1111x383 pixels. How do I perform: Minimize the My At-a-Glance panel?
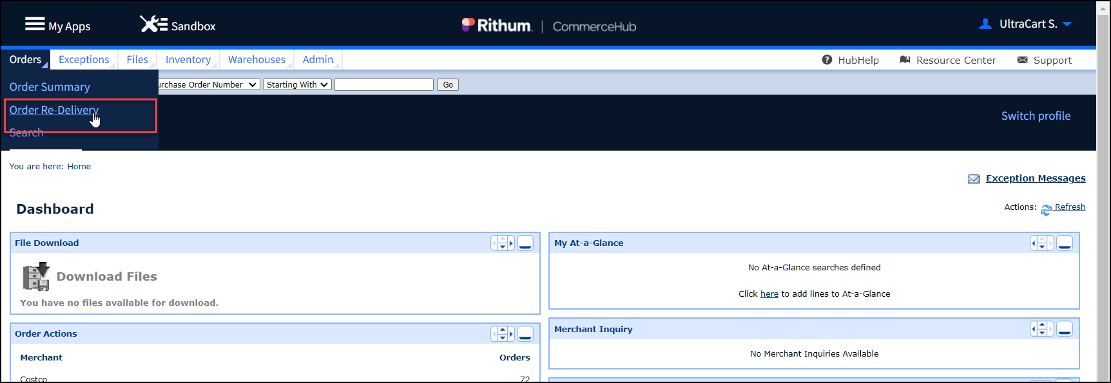[x=1065, y=243]
